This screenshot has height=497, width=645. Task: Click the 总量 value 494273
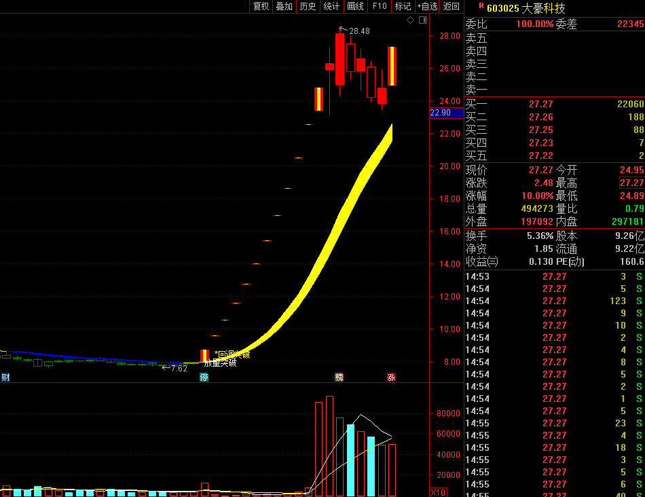click(537, 208)
